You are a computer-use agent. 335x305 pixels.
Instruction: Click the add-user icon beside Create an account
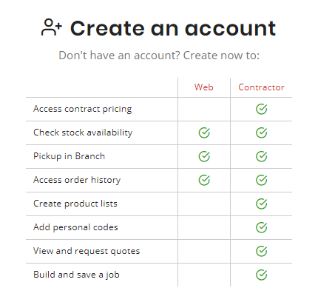tap(52, 27)
